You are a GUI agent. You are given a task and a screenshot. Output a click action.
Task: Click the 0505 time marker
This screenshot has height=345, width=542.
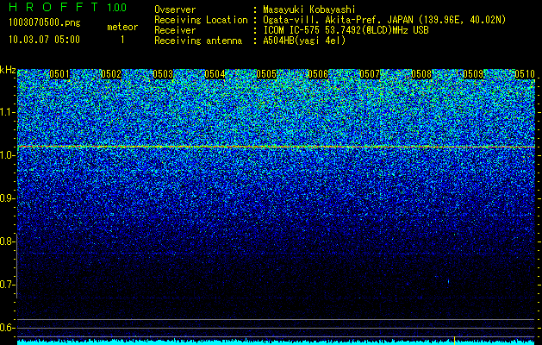point(266,74)
